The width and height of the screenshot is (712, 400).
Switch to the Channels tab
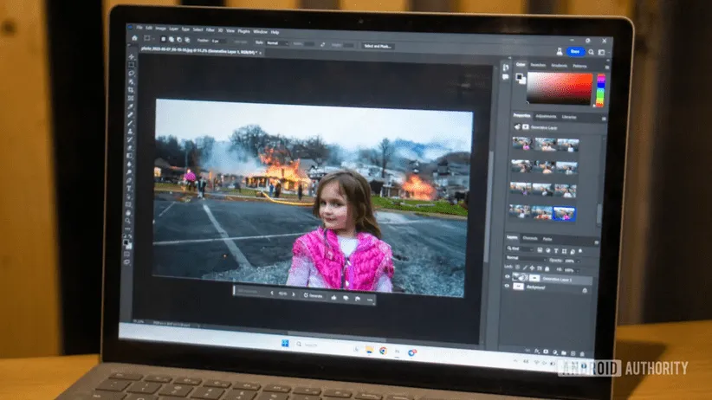coord(531,238)
